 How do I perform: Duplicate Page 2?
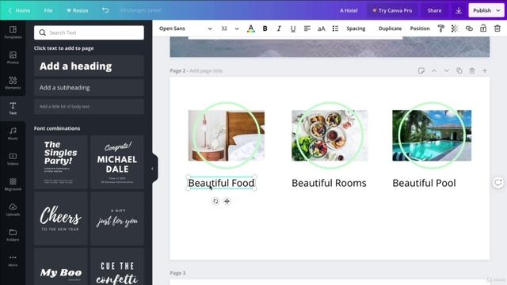tap(459, 70)
